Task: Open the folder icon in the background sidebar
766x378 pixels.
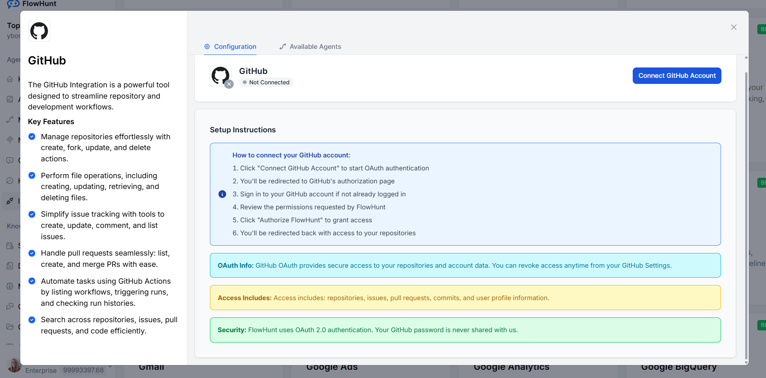Action: [10, 327]
